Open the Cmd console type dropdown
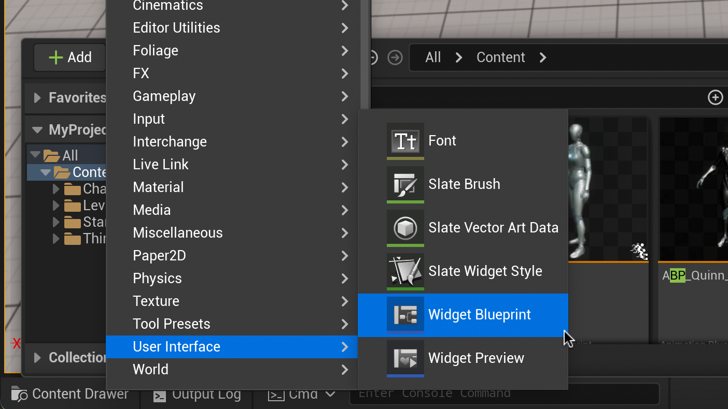Viewport: 728px width, 409px height. (x=330, y=395)
